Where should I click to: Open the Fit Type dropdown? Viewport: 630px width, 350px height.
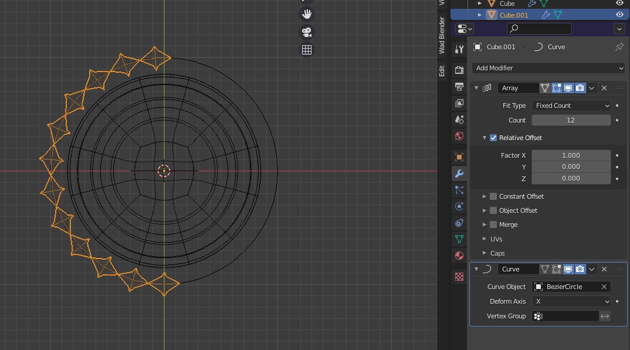tap(571, 106)
